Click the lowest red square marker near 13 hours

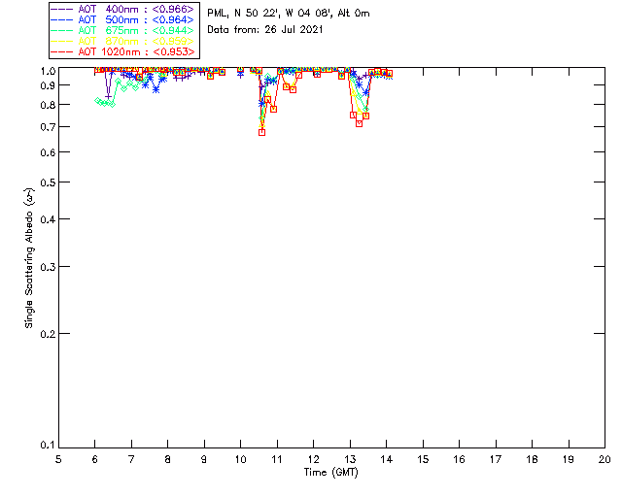pyautogui.click(x=359, y=123)
